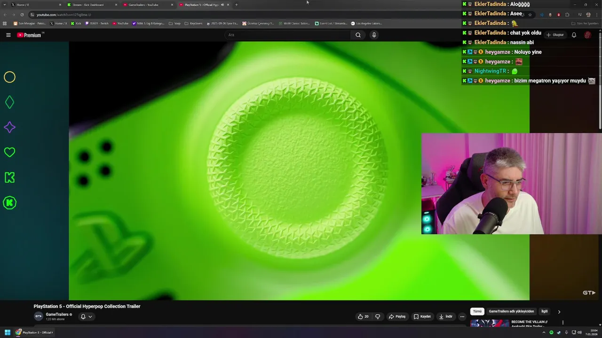Focus the Ara search input field
This screenshot has height=338, width=602.
point(288,35)
